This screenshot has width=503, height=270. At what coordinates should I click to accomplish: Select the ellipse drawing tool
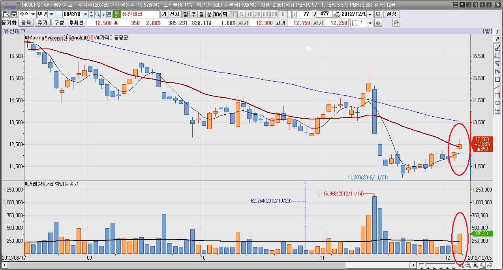(497, 102)
